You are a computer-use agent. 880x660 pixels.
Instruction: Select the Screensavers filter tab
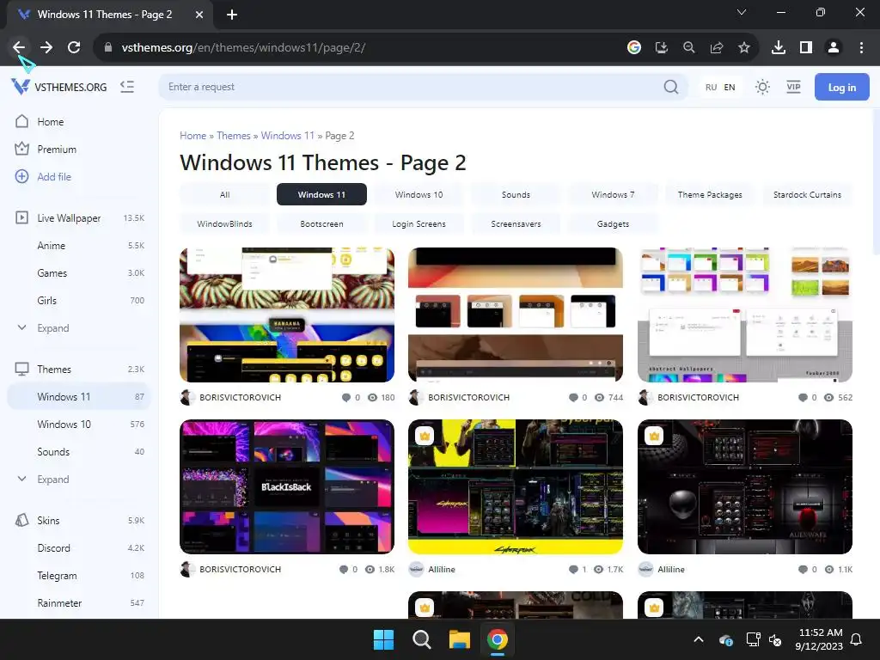tap(516, 223)
